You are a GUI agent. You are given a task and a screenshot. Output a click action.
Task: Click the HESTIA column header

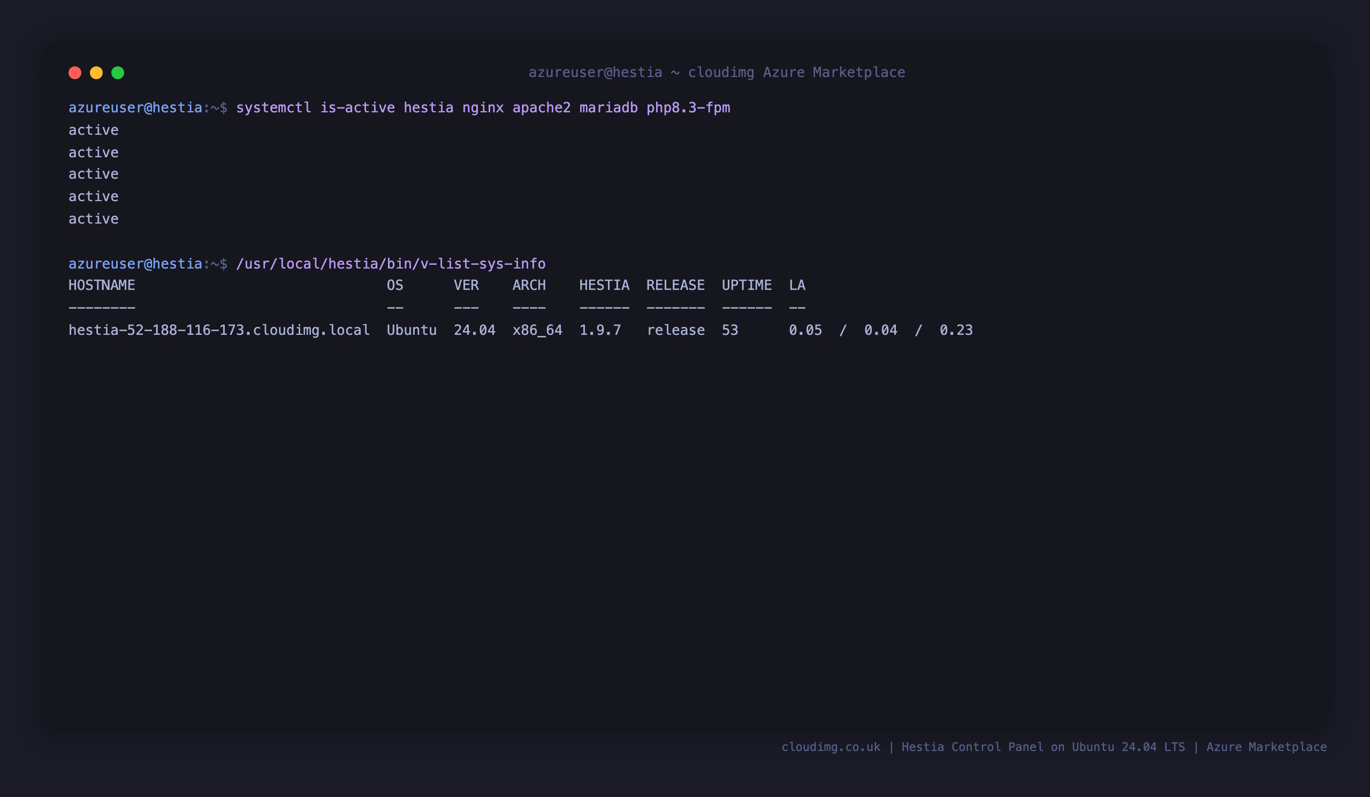coord(605,285)
